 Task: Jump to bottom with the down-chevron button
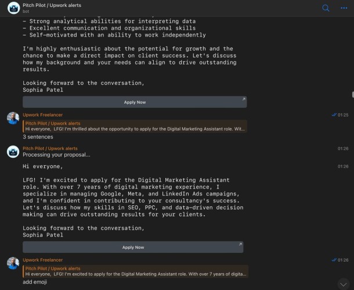pos(344,284)
